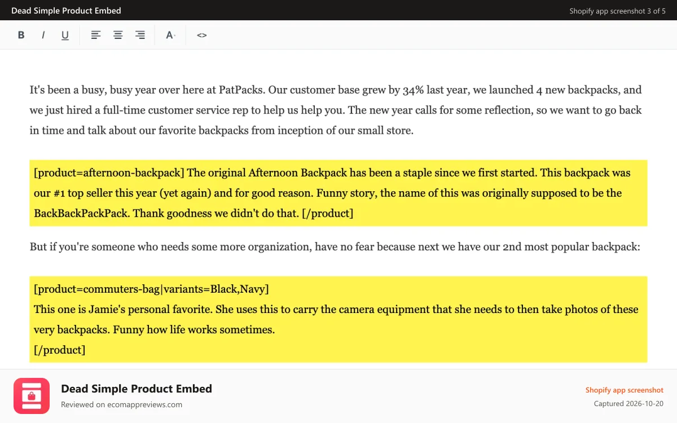Click the Shopify app screenshot link
Viewport: 677px width, 423px height.
[x=624, y=390]
